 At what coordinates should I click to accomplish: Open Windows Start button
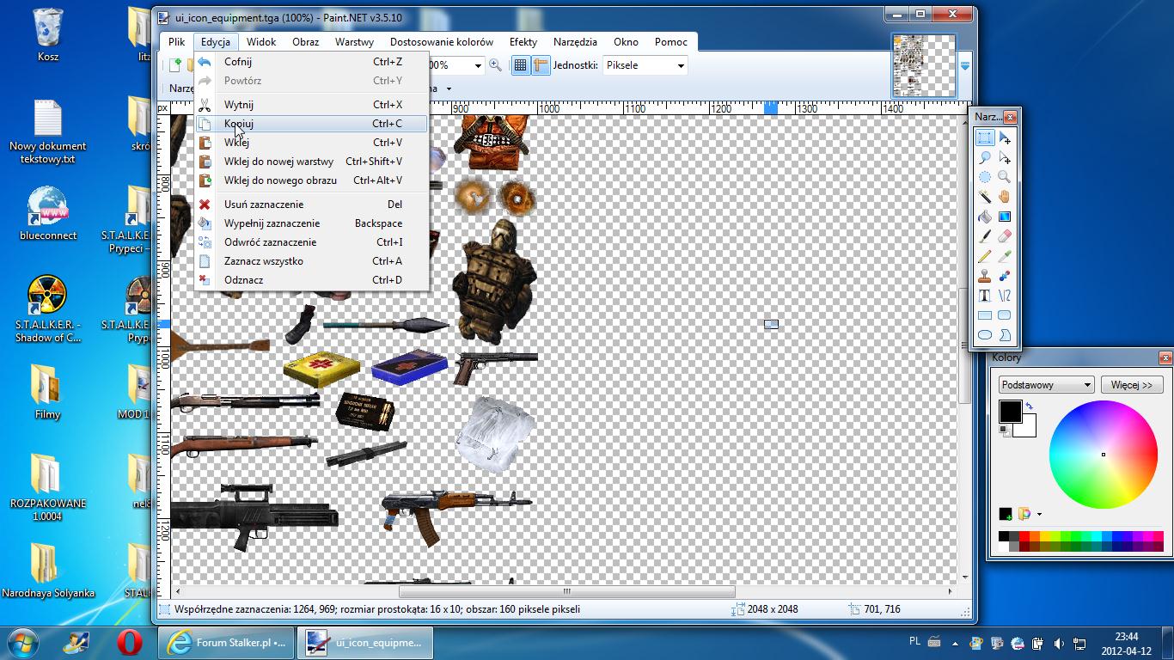(x=23, y=642)
